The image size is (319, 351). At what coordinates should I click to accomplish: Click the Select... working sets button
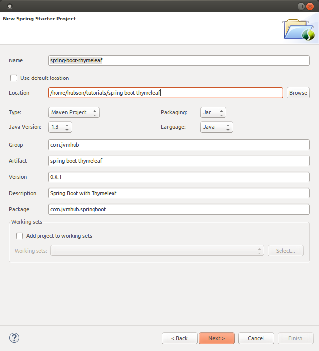coord(286,251)
